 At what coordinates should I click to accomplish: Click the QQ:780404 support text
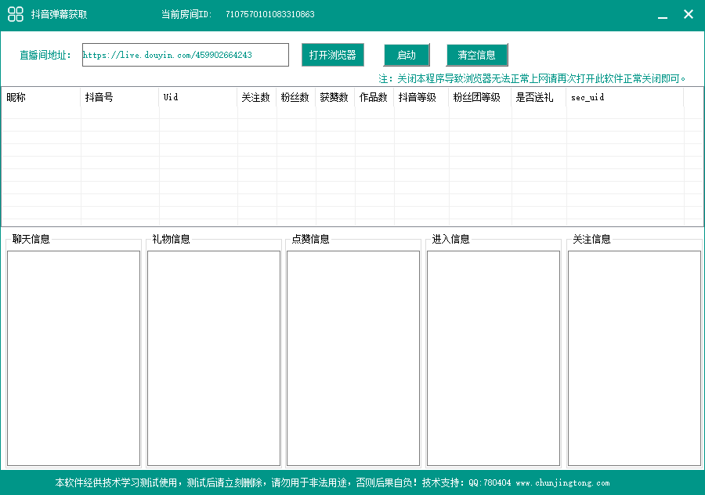[490, 483]
